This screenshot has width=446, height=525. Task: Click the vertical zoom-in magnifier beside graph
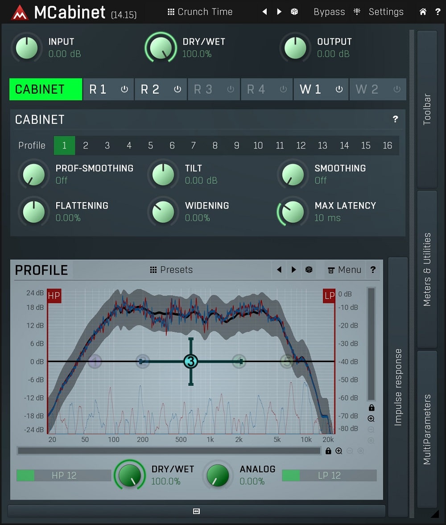pyautogui.click(x=371, y=418)
